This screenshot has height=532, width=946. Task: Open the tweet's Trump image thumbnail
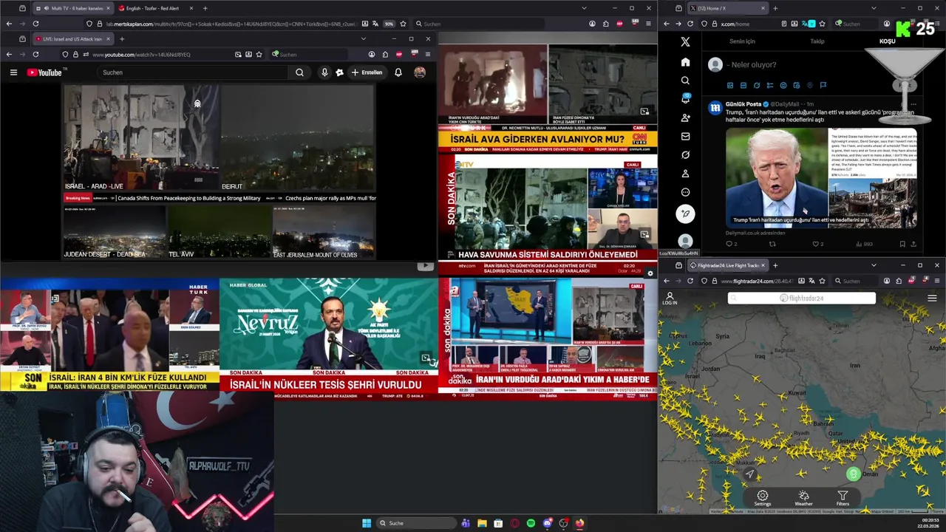tap(777, 178)
